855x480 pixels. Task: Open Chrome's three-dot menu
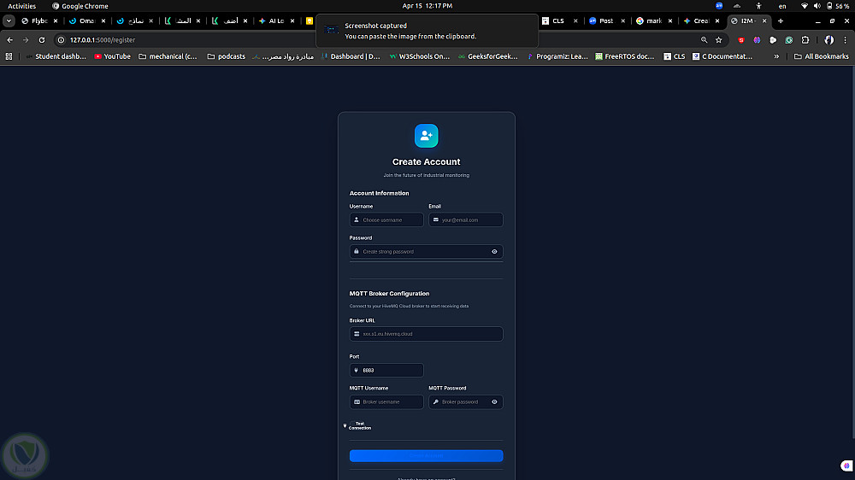[846, 40]
